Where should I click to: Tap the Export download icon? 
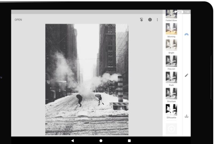(x=186, y=116)
